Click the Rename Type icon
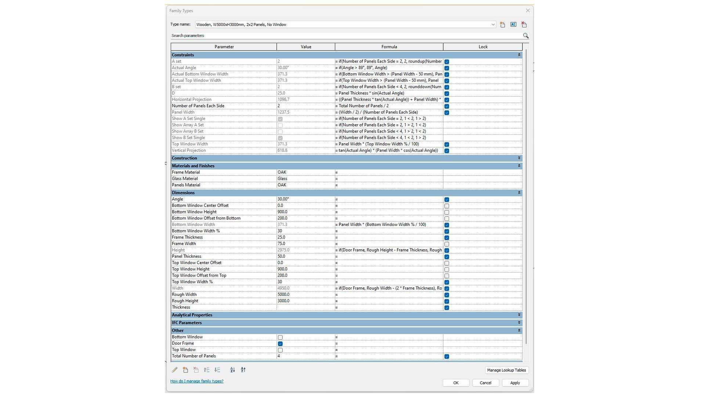This screenshot has width=705, height=396. (513, 25)
